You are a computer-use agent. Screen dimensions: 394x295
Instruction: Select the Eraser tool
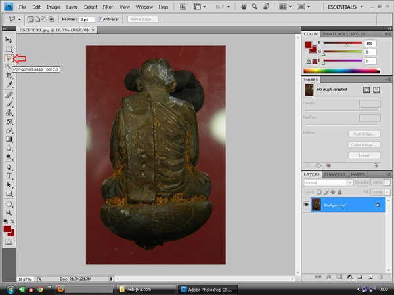[x=9, y=130]
